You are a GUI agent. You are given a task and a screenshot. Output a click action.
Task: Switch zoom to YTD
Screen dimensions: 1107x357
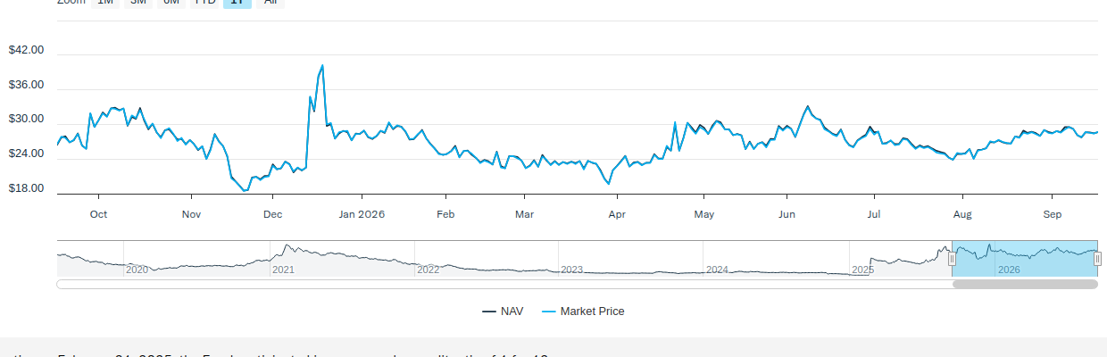click(x=205, y=3)
